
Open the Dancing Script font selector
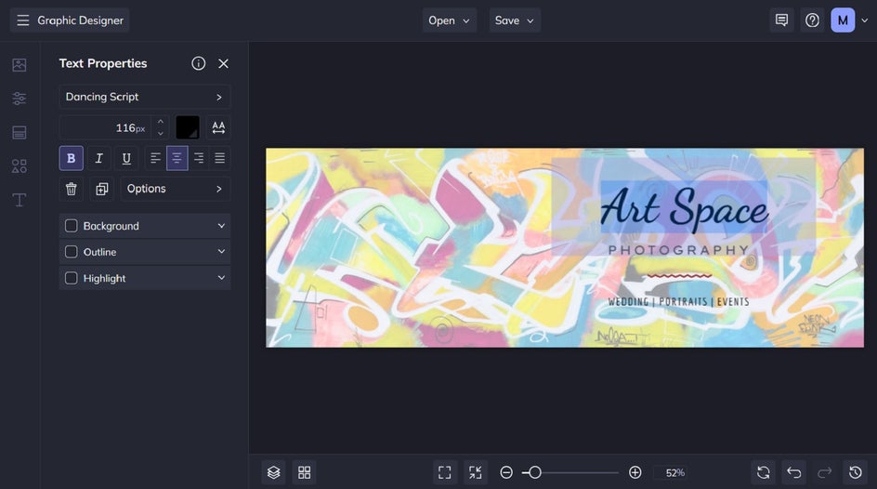[144, 97]
